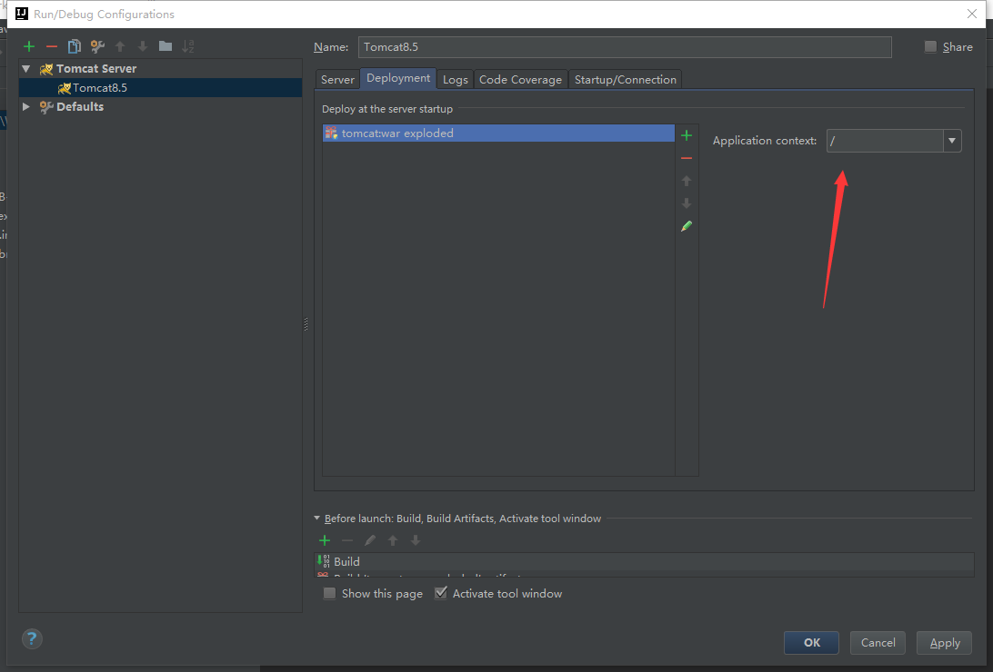Collapse the Before launch section
This screenshot has height=672, width=993.
tap(317, 519)
